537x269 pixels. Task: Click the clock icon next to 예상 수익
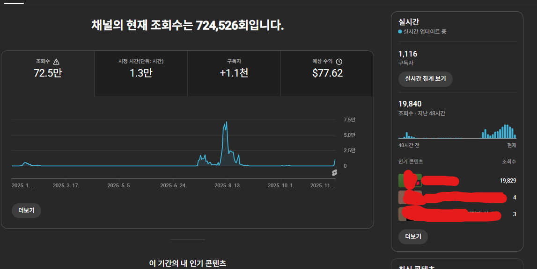tap(339, 62)
